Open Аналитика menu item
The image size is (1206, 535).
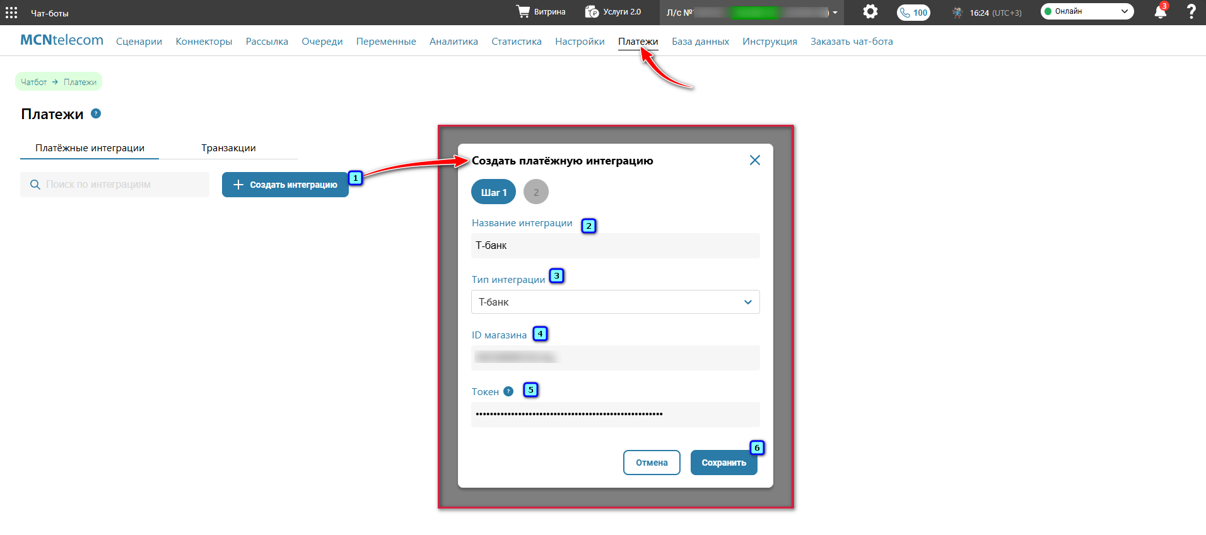pyautogui.click(x=454, y=42)
